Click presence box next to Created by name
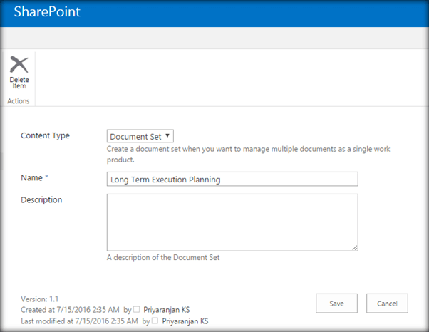The image size is (429, 332). click(136, 309)
